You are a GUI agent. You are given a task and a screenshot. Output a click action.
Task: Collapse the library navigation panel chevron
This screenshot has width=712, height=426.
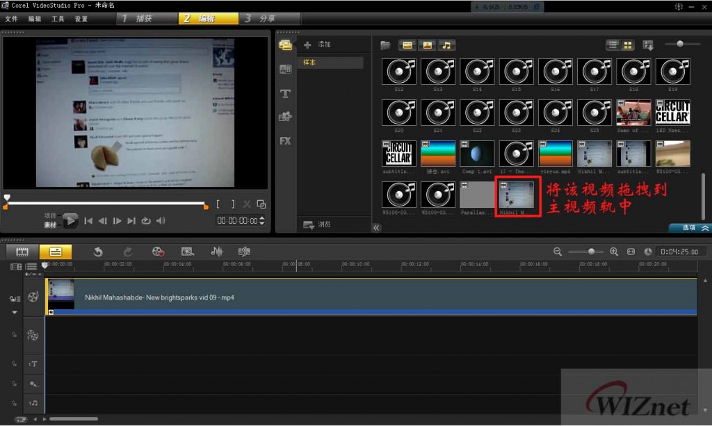click(376, 228)
